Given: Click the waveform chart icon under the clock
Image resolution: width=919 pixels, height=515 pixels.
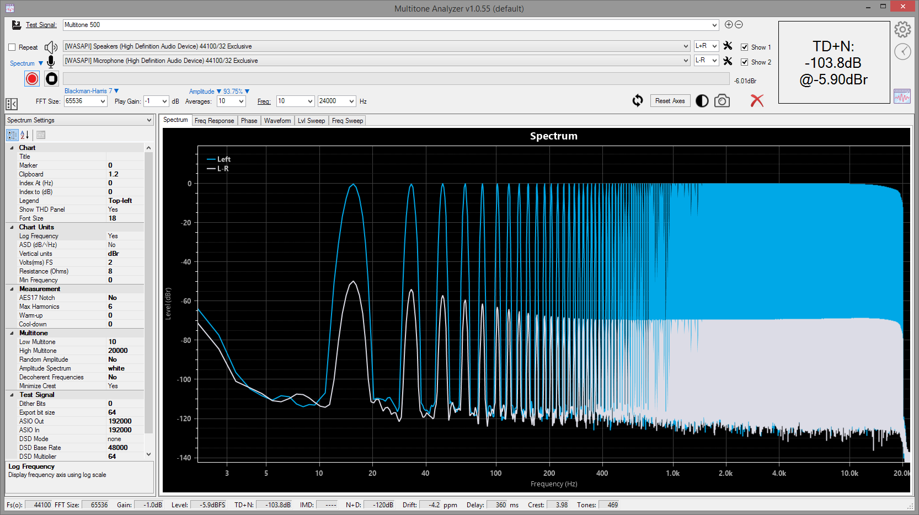Looking at the screenshot, I should [x=902, y=96].
